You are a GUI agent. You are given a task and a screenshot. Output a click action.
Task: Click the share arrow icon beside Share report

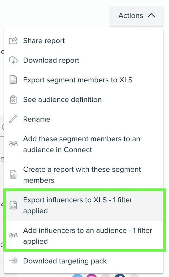[13, 41]
